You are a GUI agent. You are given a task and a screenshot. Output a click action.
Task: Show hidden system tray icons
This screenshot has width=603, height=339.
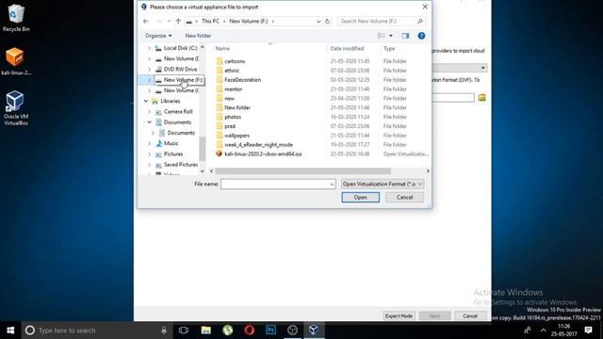pyautogui.click(x=543, y=331)
